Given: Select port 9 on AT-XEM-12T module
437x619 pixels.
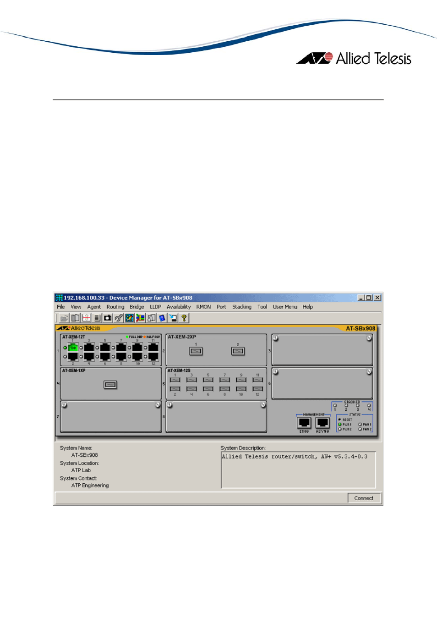Looking at the screenshot, I should point(137,348).
